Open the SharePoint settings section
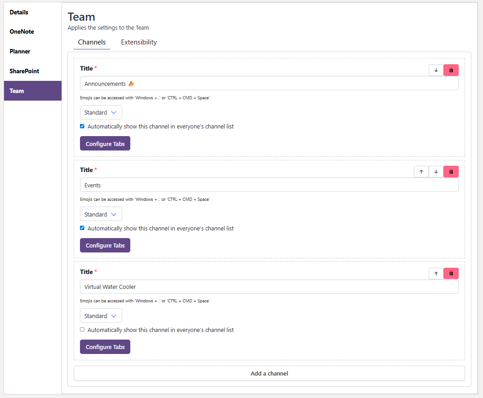The width and height of the screenshot is (483, 398). (25, 71)
